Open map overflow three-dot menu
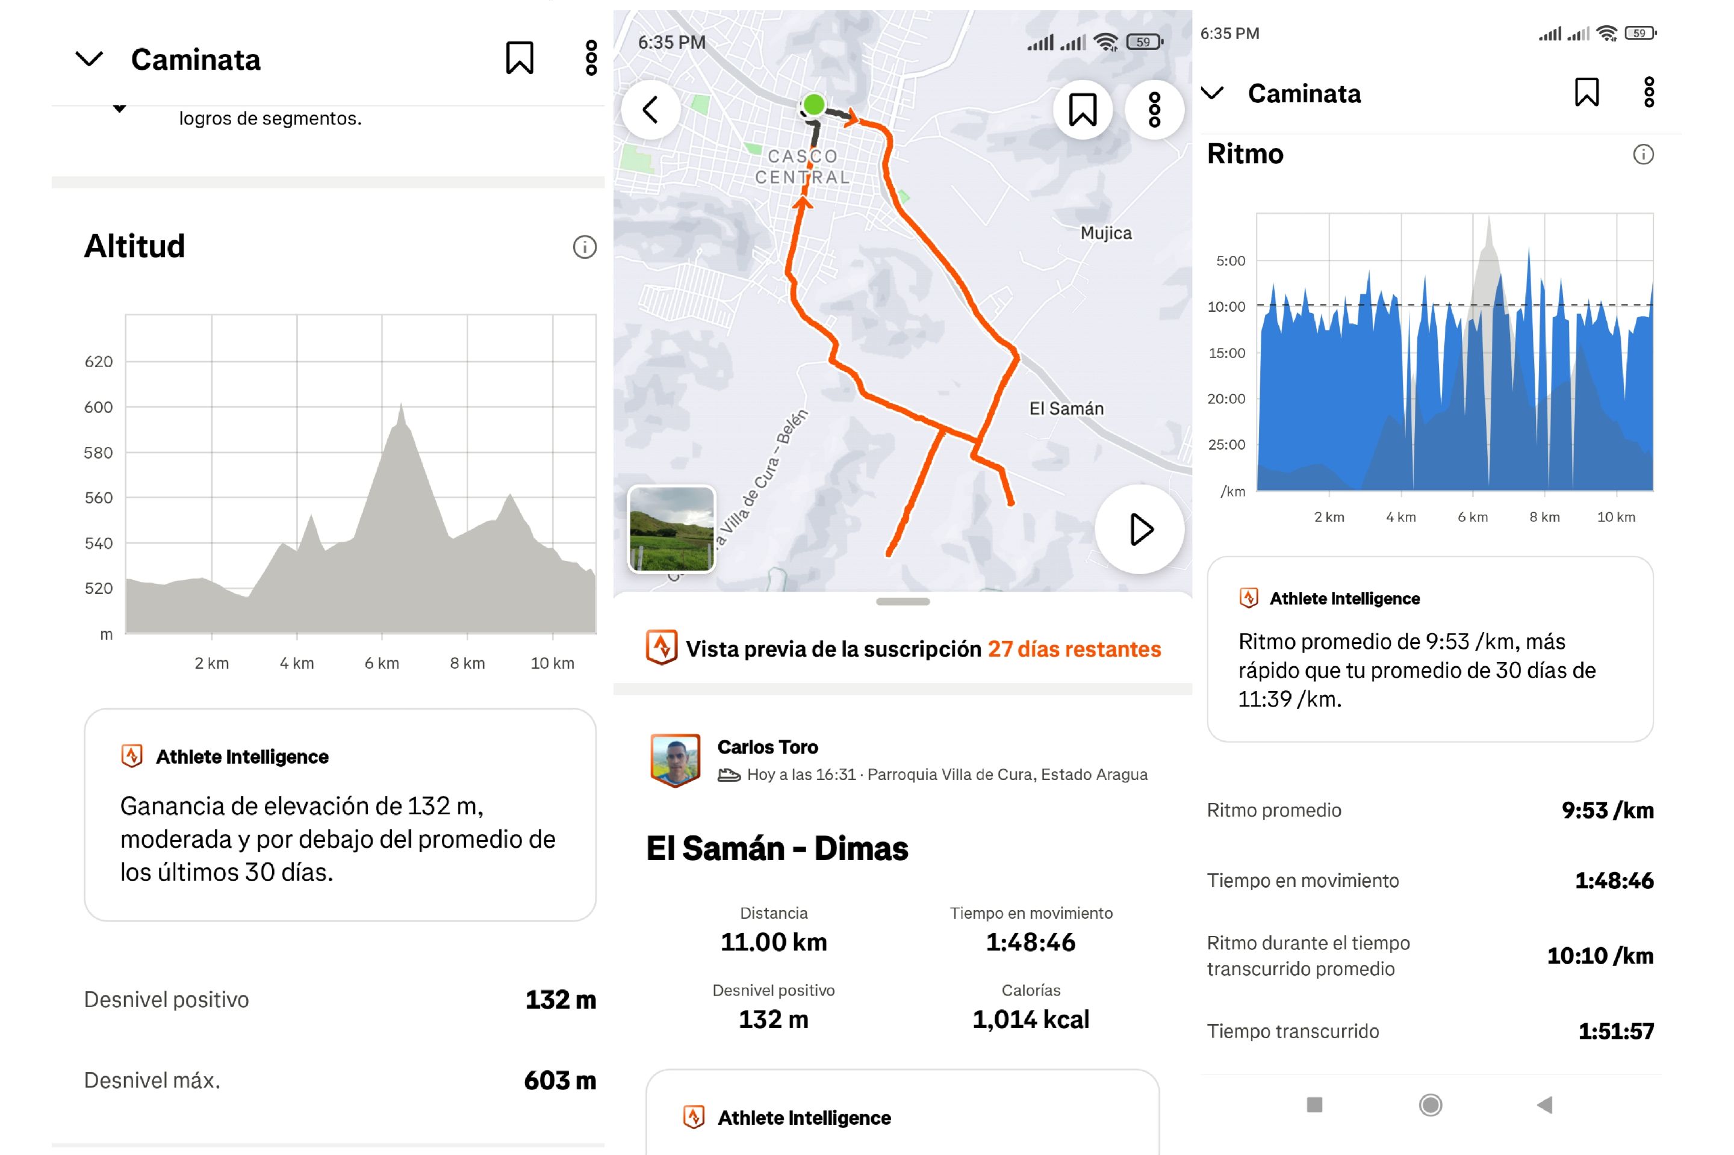The height and width of the screenshot is (1155, 1734). pos(1154,110)
